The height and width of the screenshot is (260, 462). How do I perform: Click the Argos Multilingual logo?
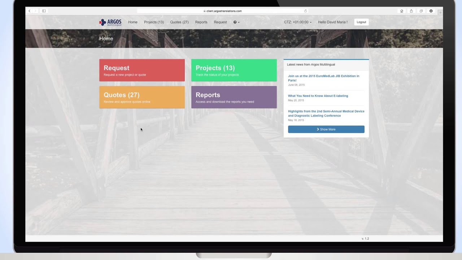pyautogui.click(x=110, y=22)
